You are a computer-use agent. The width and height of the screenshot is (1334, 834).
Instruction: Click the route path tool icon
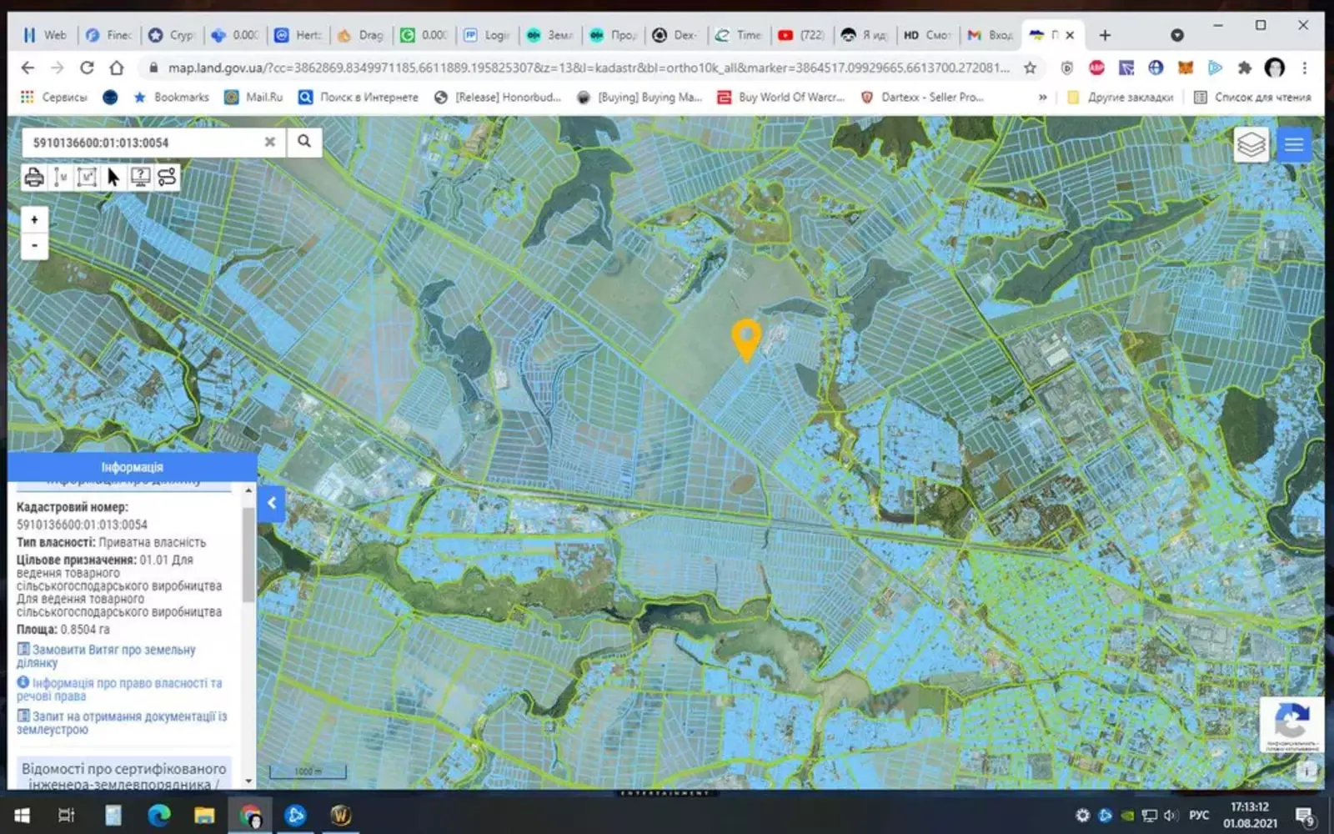click(x=167, y=177)
